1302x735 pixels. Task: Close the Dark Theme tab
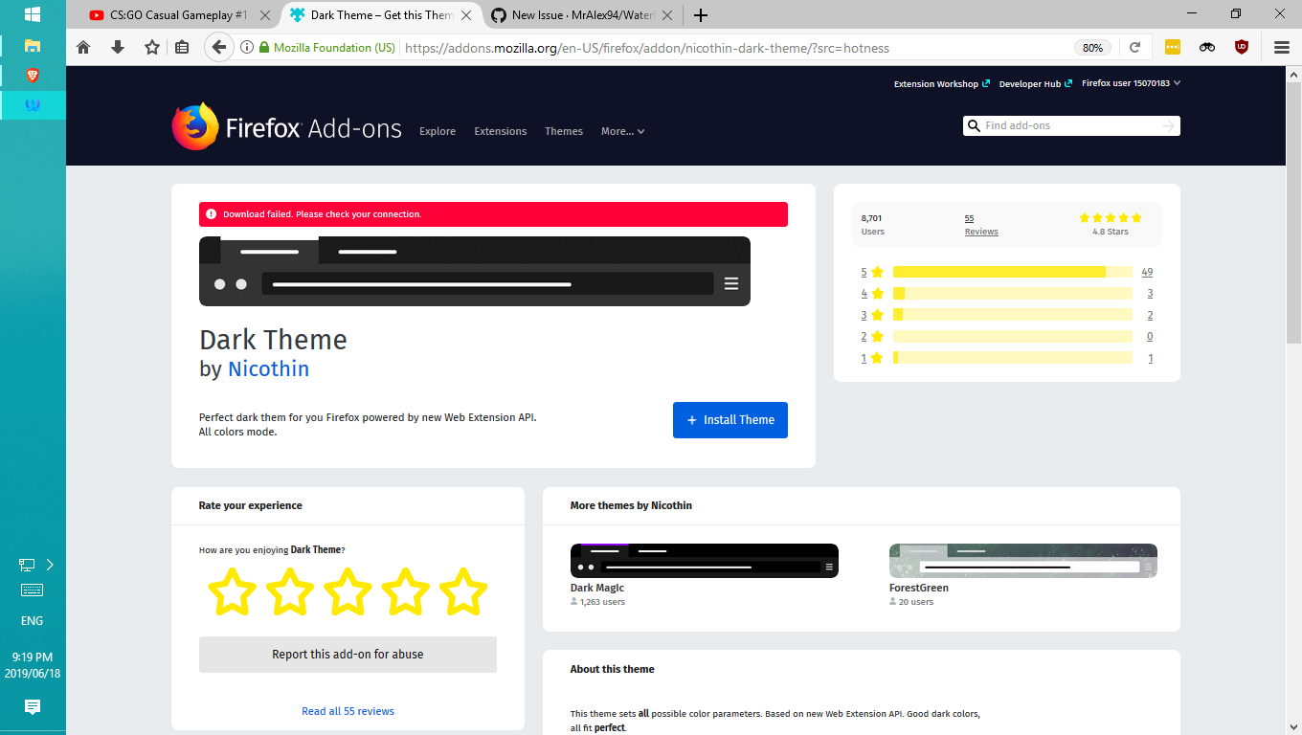click(467, 15)
